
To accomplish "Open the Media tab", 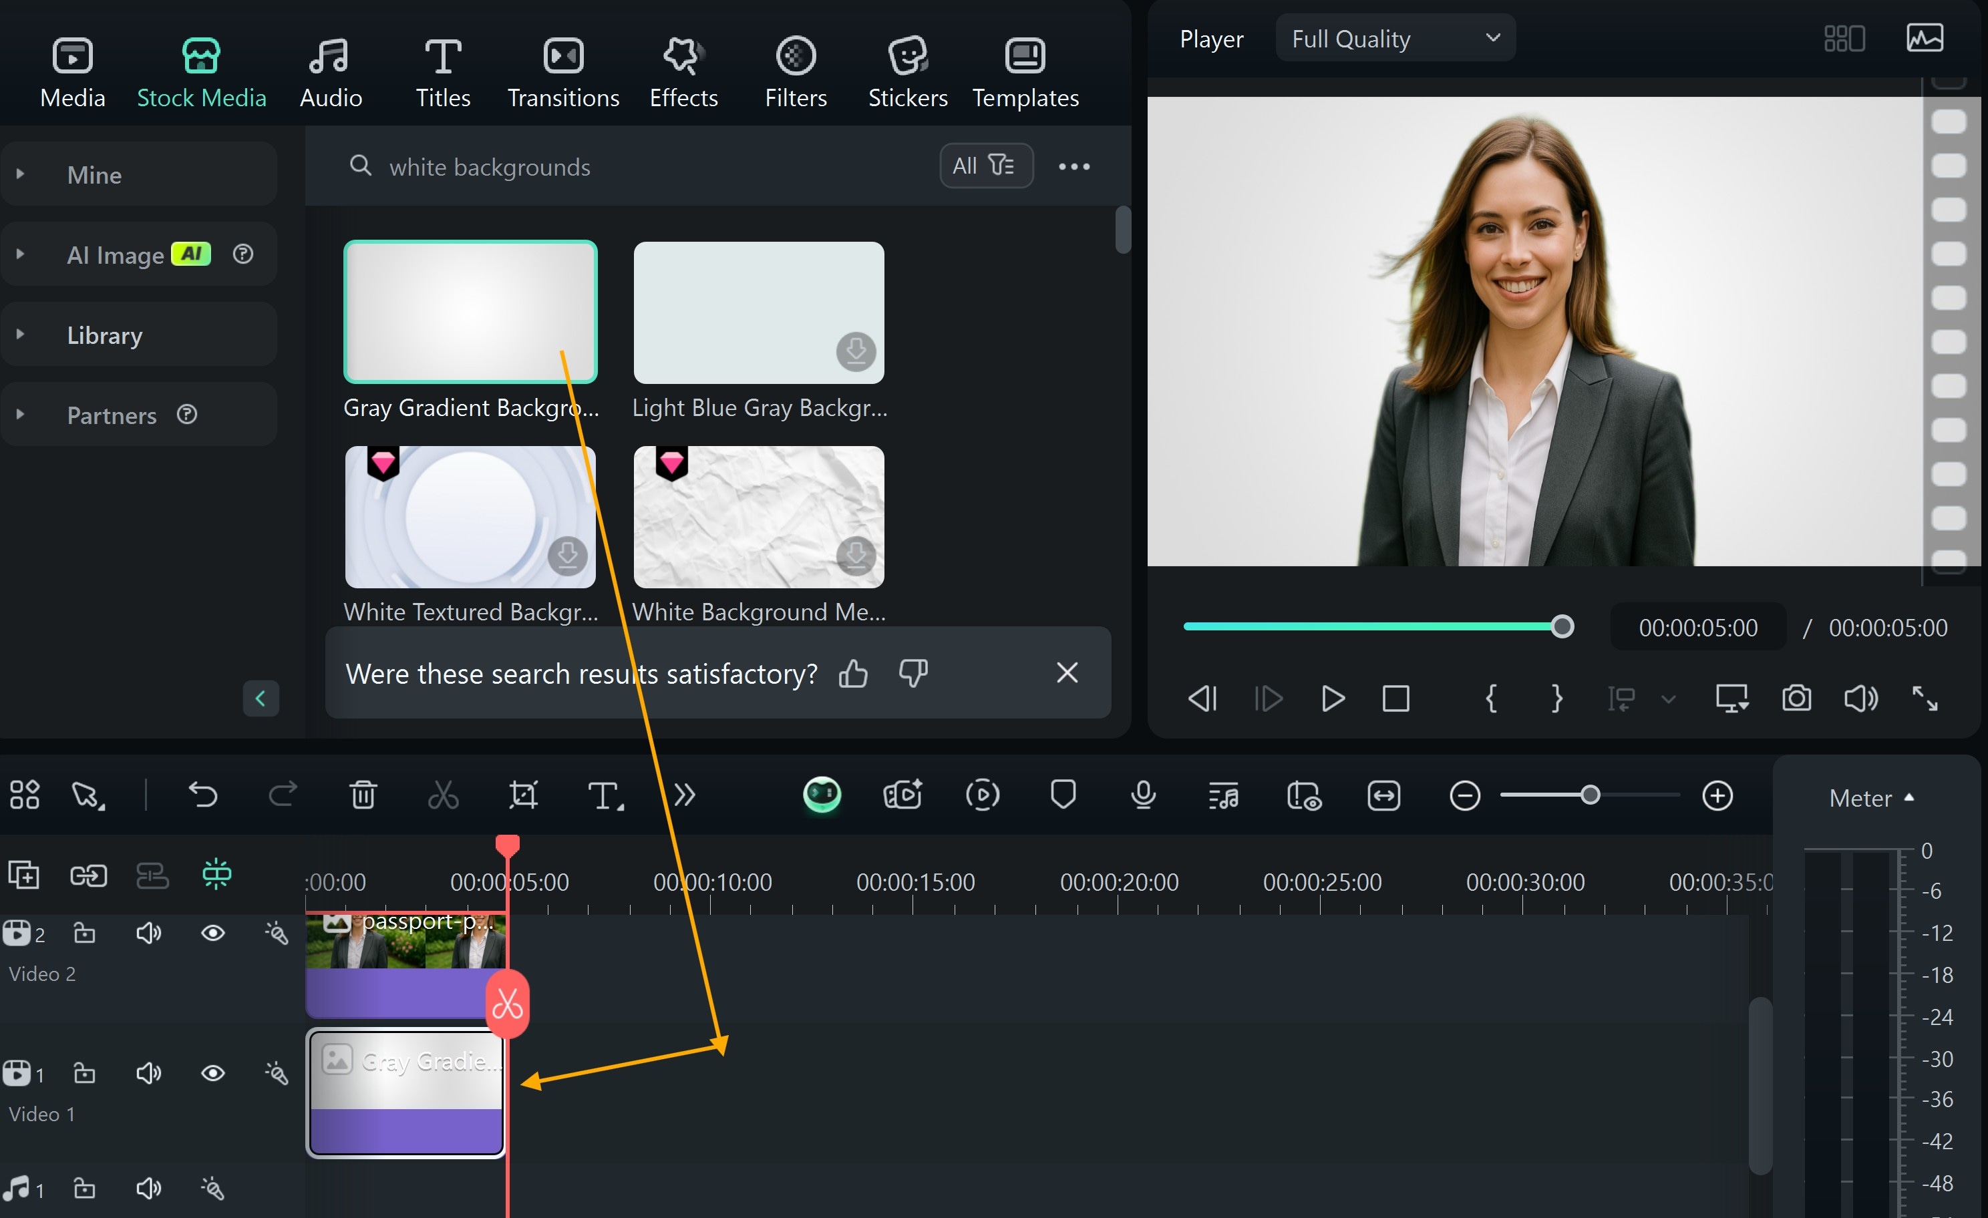I will coord(73,73).
